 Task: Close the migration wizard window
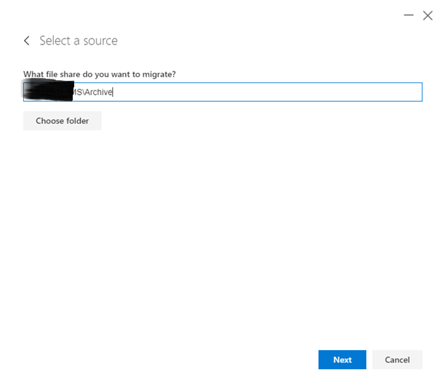tap(428, 15)
